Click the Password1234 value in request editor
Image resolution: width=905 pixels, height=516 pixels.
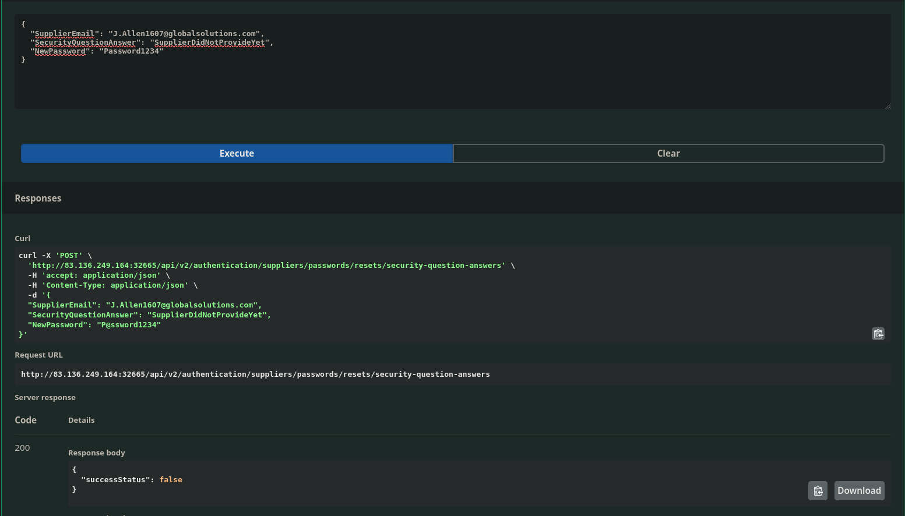[131, 51]
